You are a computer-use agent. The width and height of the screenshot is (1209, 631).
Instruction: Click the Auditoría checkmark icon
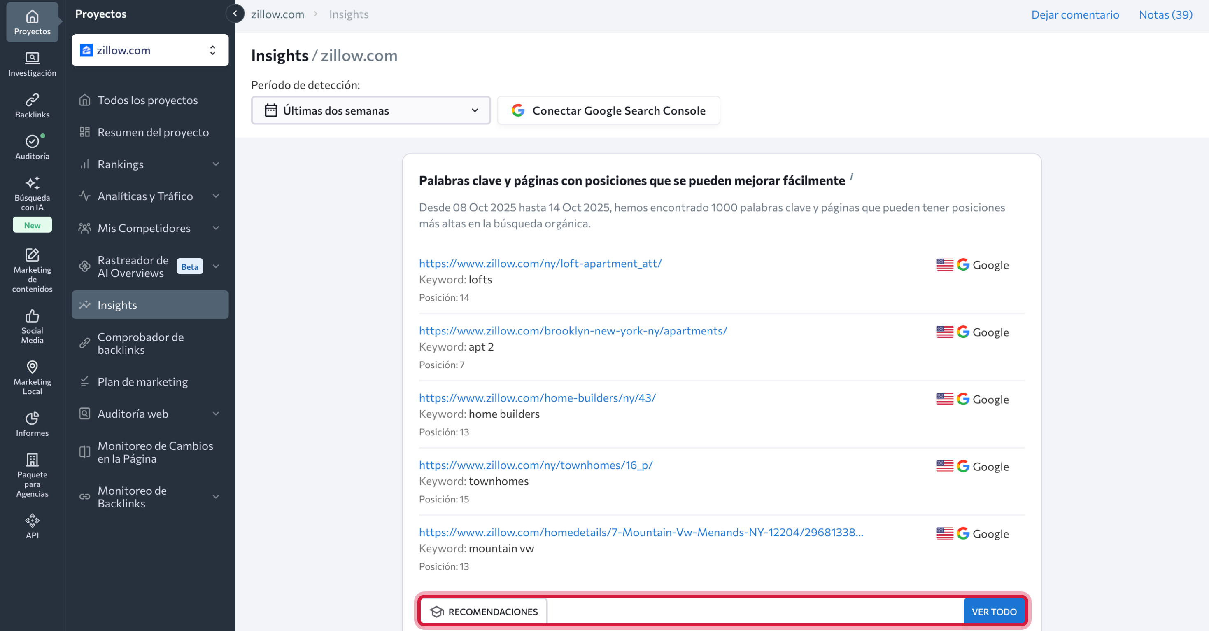[x=32, y=141]
